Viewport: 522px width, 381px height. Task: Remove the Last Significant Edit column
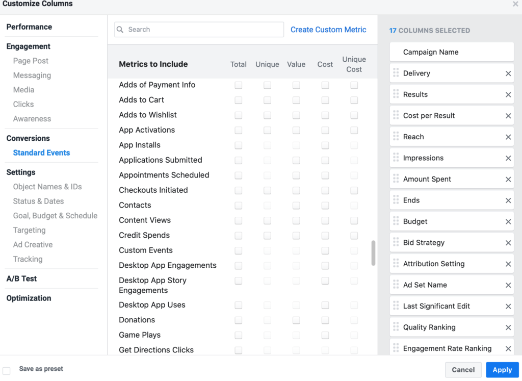(508, 306)
